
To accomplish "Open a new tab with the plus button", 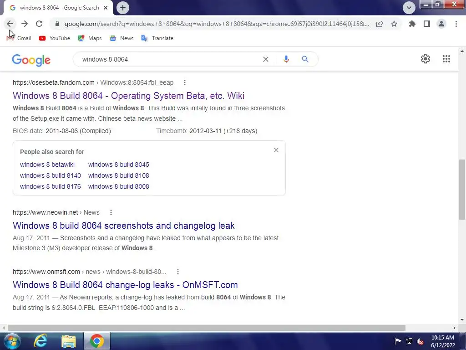I will [x=123, y=8].
